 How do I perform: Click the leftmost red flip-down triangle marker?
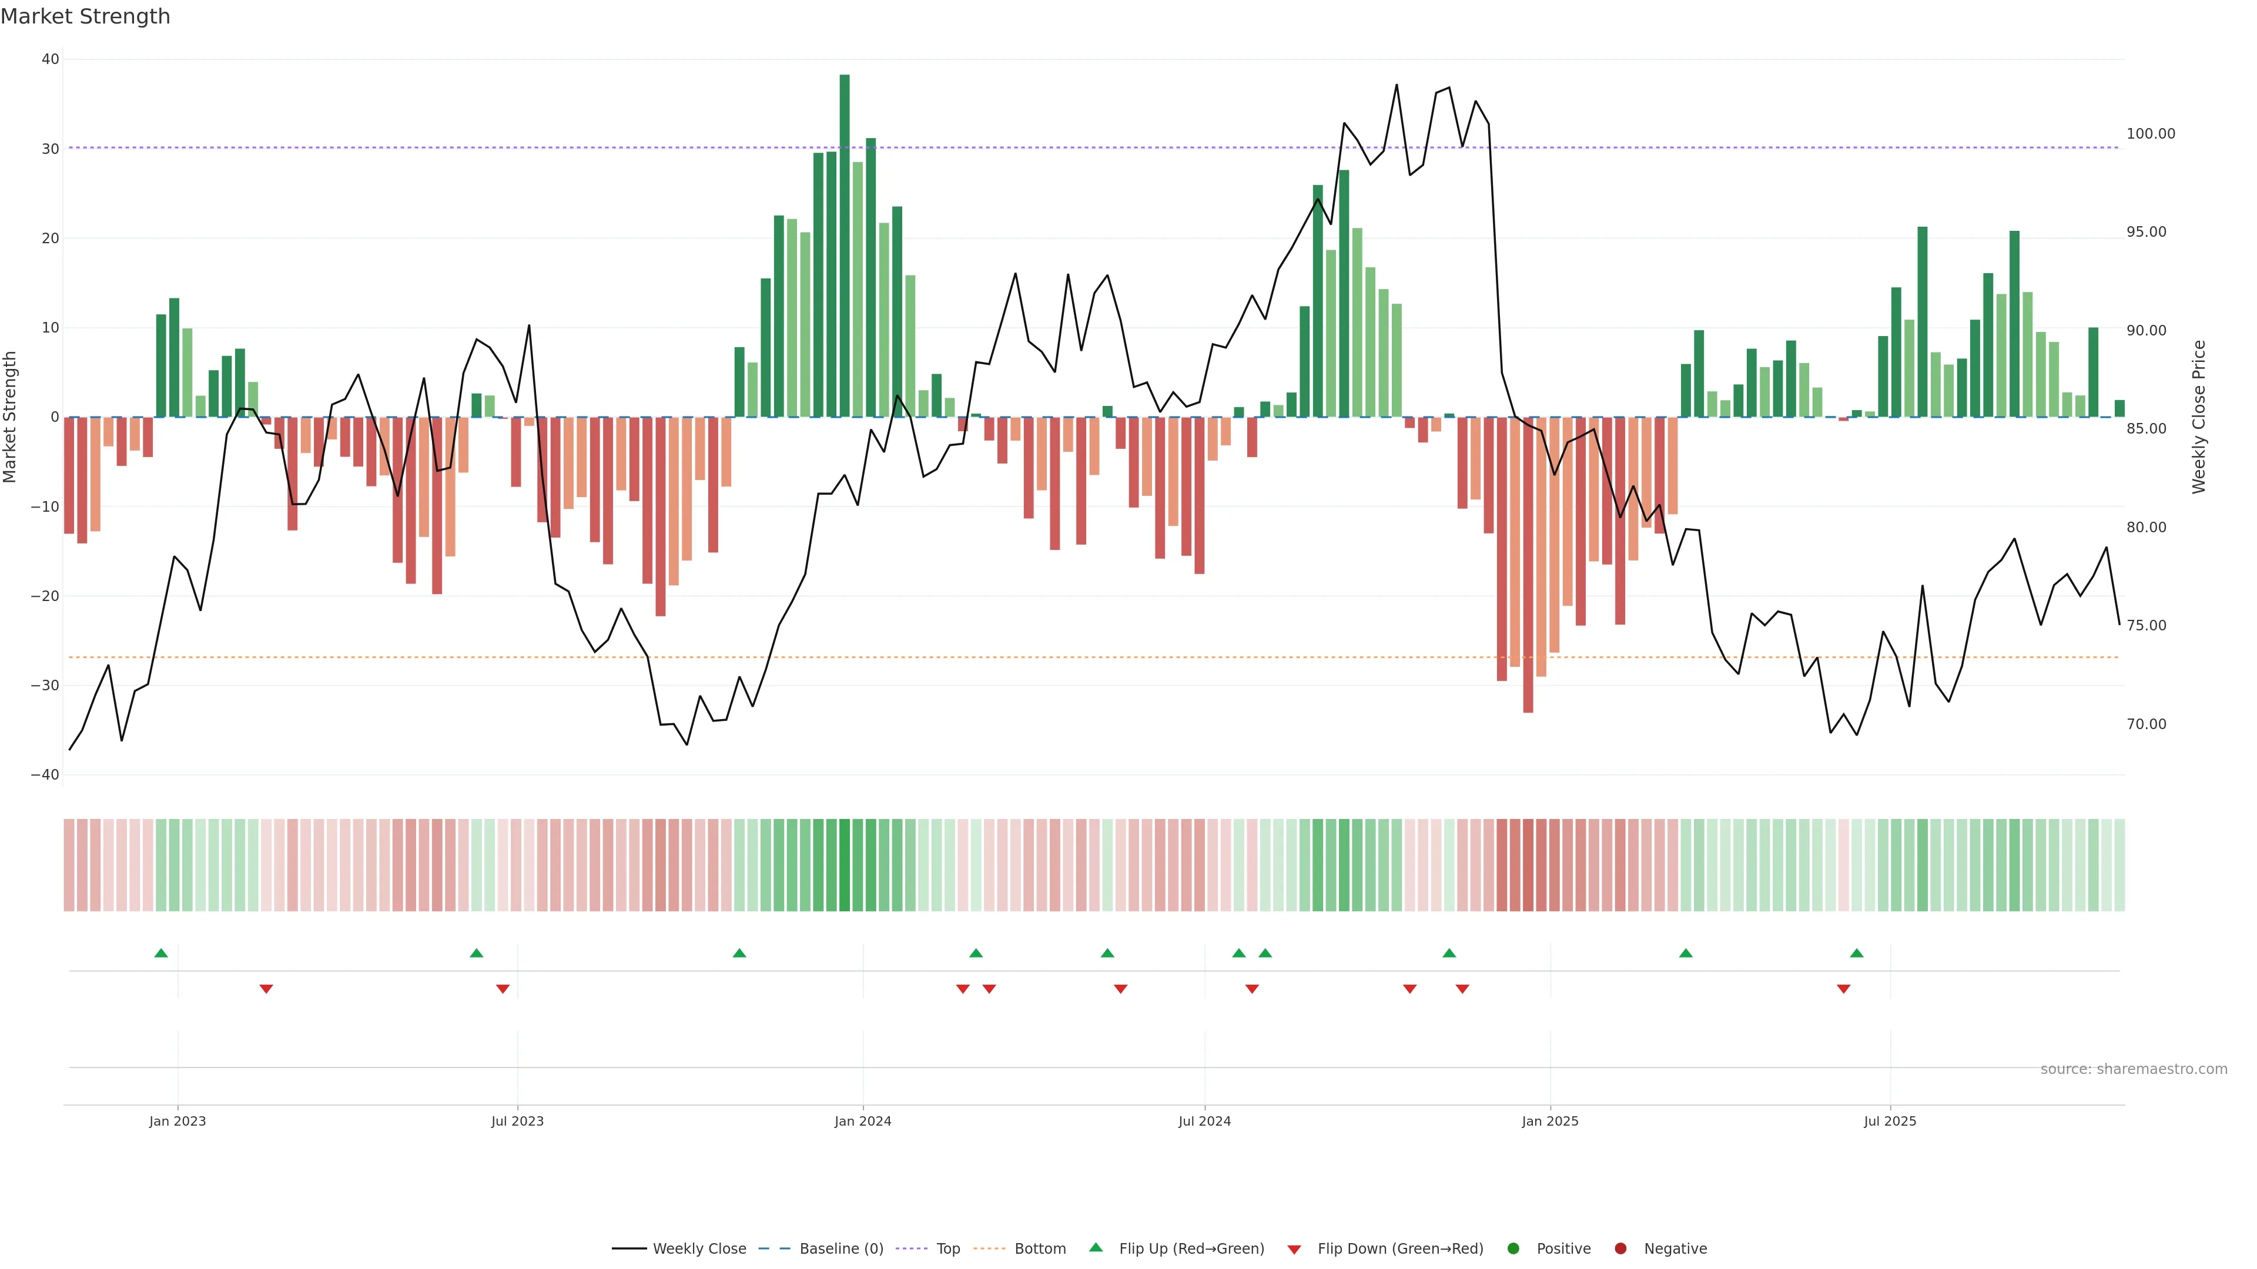click(266, 989)
